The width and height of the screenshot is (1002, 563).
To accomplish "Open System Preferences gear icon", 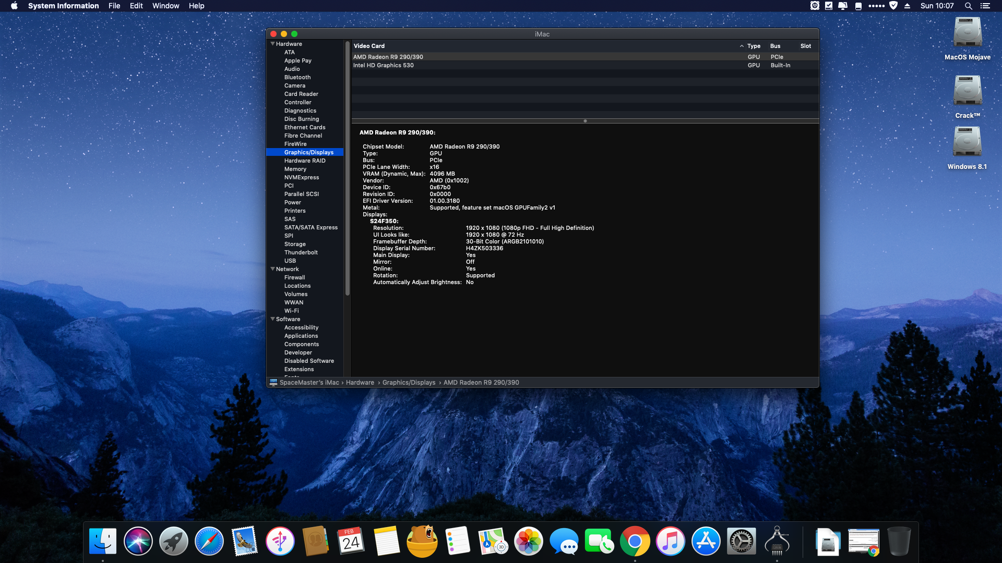I will click(742, 541).
